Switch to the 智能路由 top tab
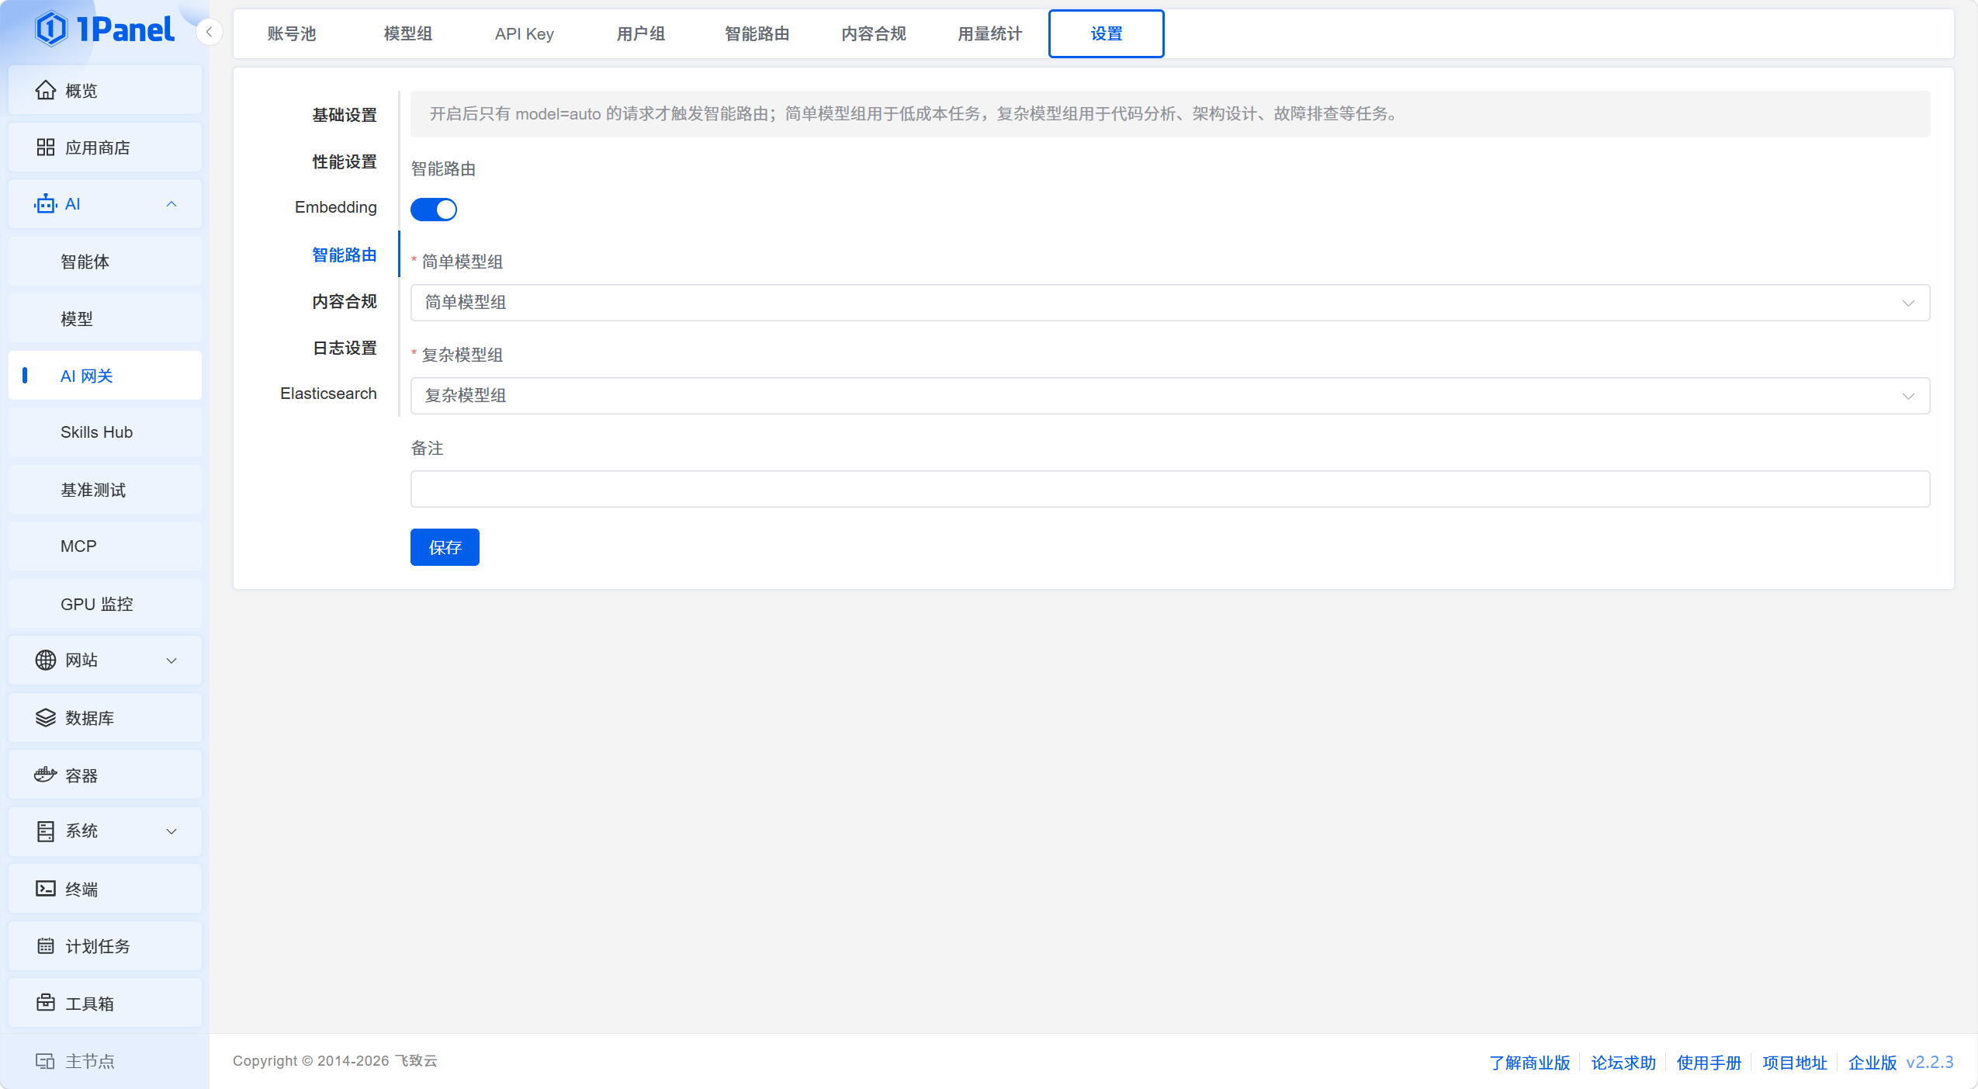 pyautogui.click(x=757, y=33)
